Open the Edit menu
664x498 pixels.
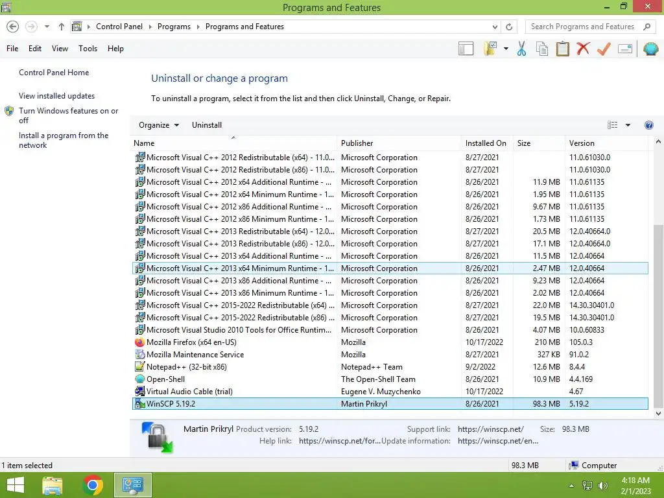click(x=35, y=49)
